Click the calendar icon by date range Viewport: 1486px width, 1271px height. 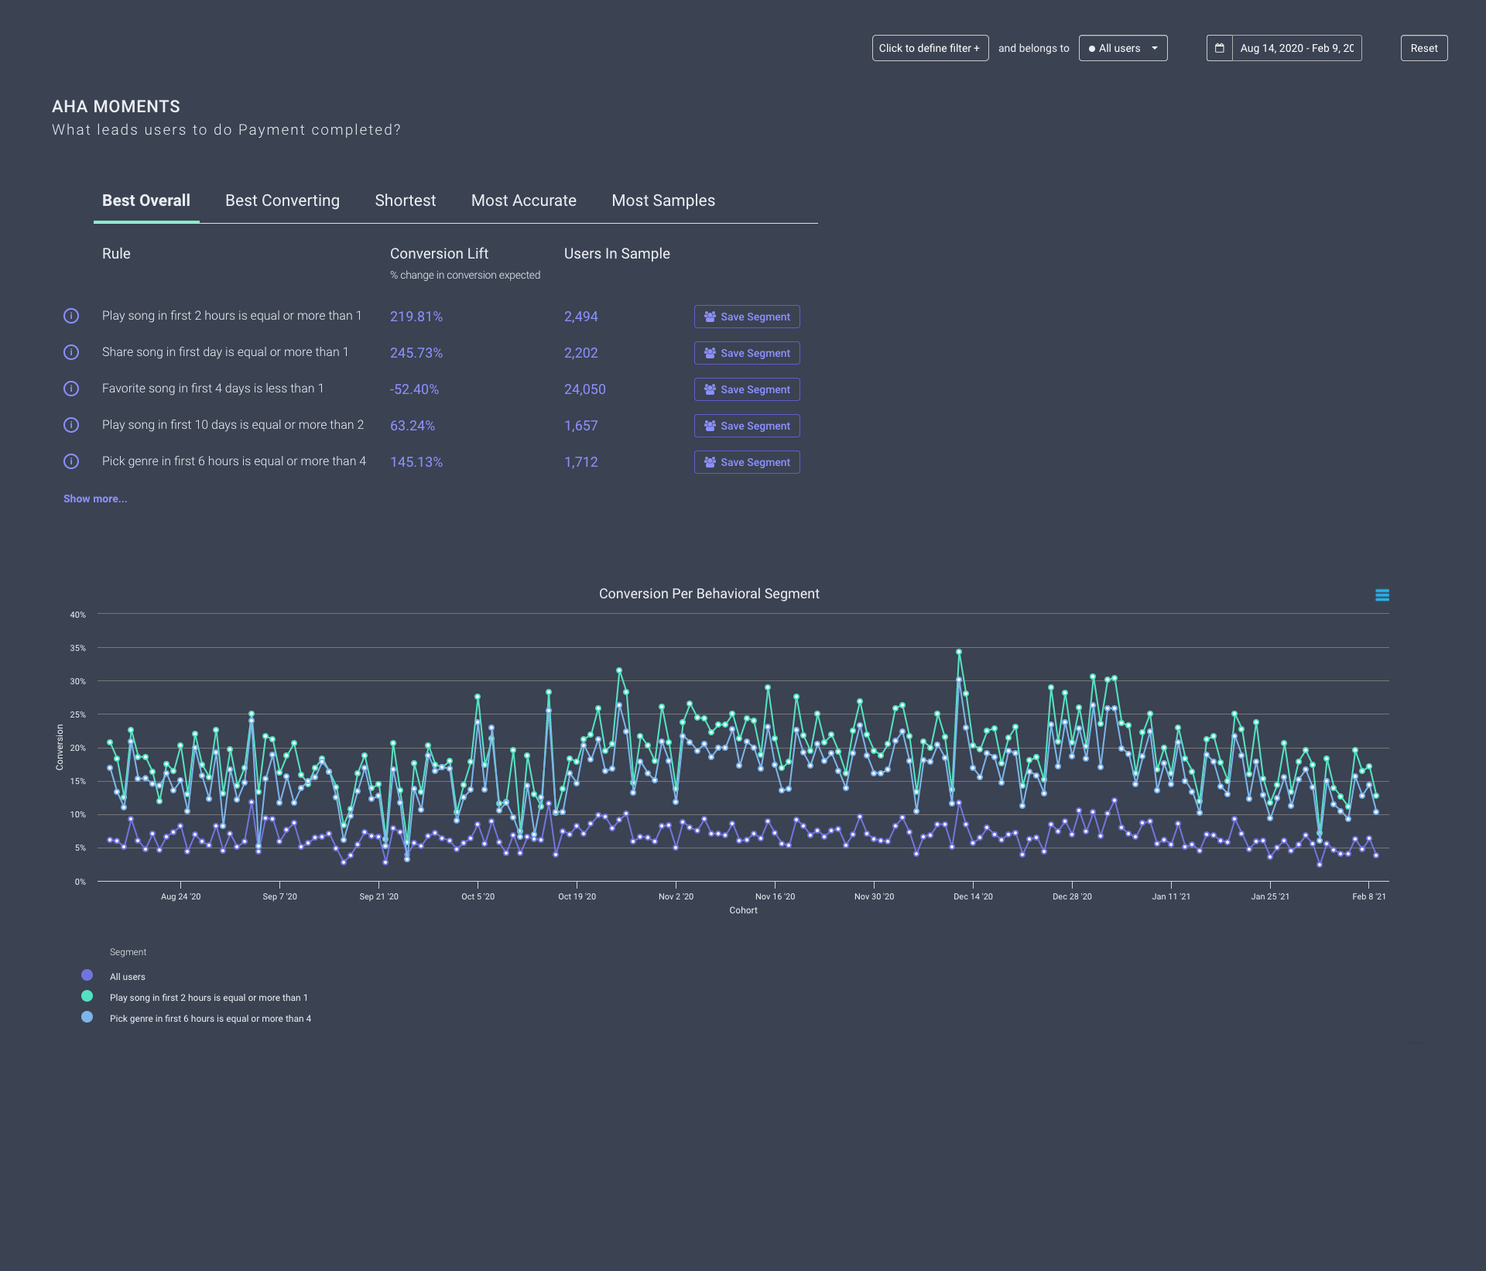tap(1219, 48)
